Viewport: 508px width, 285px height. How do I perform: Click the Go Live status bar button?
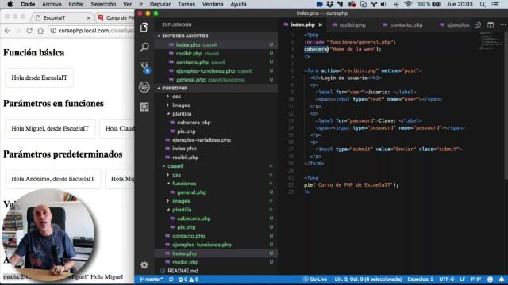coord(315,279)
